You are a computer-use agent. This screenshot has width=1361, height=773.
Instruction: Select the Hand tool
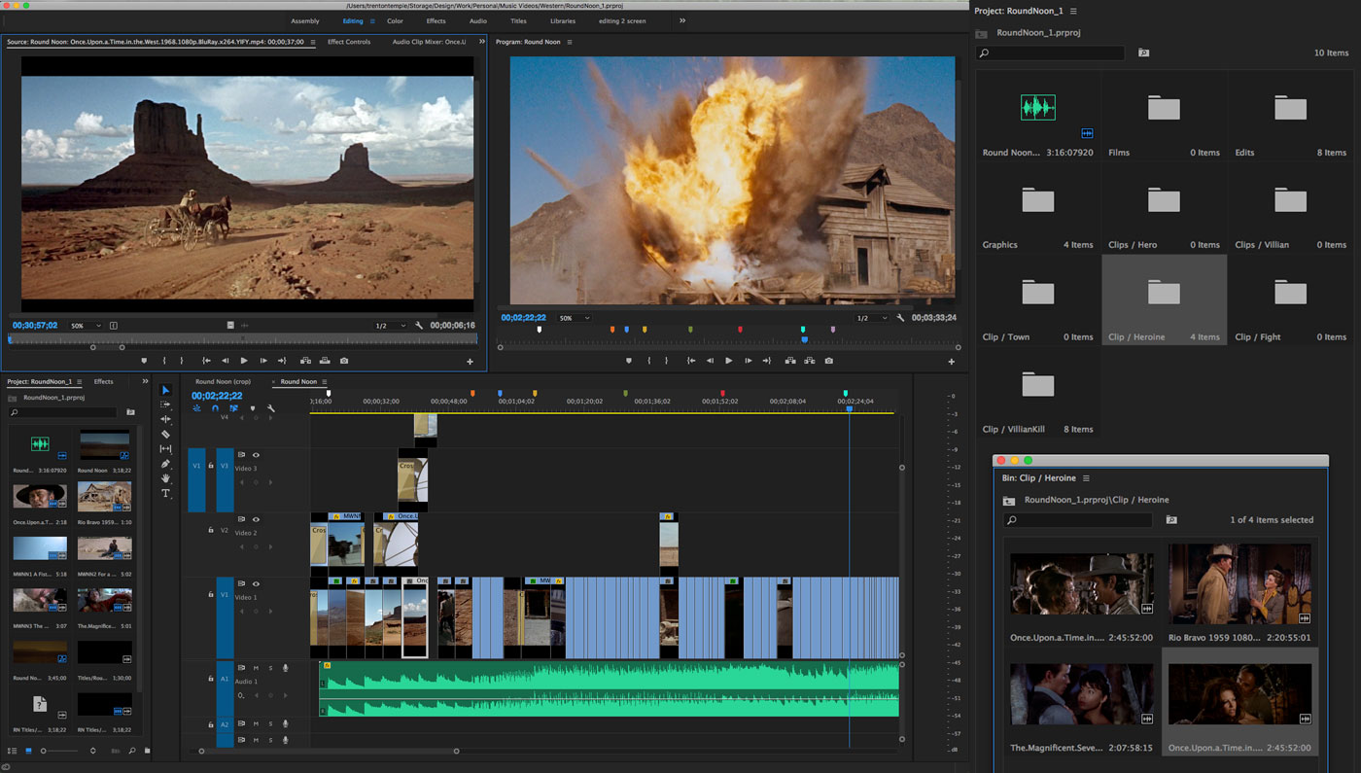165,478
